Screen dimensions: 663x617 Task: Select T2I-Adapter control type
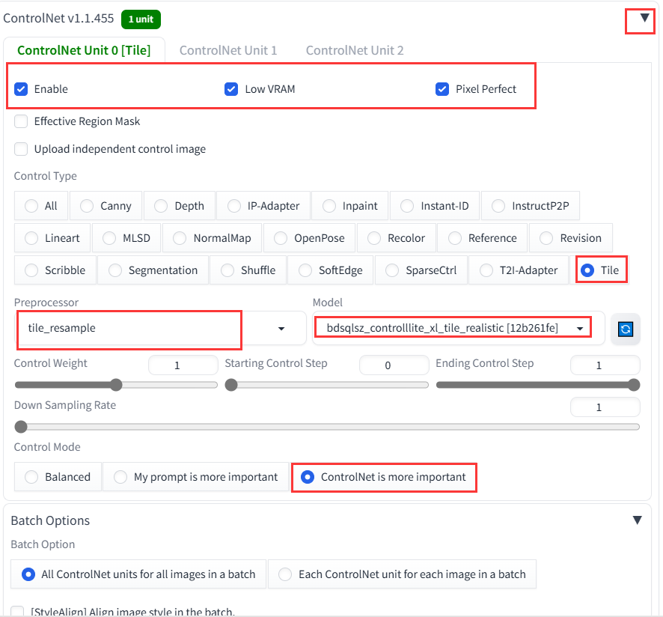519,270
